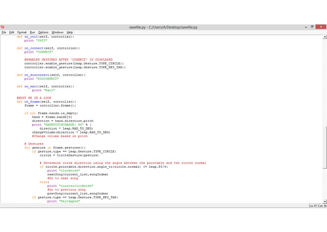Screen dimensions: 327x232
Task: Click the #Go to previous song comment
Action: [x=66, y=190]
